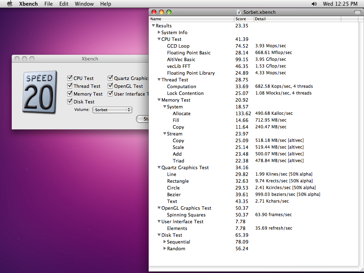Select the Computation row
364x273 pixels.
point(253,86)
